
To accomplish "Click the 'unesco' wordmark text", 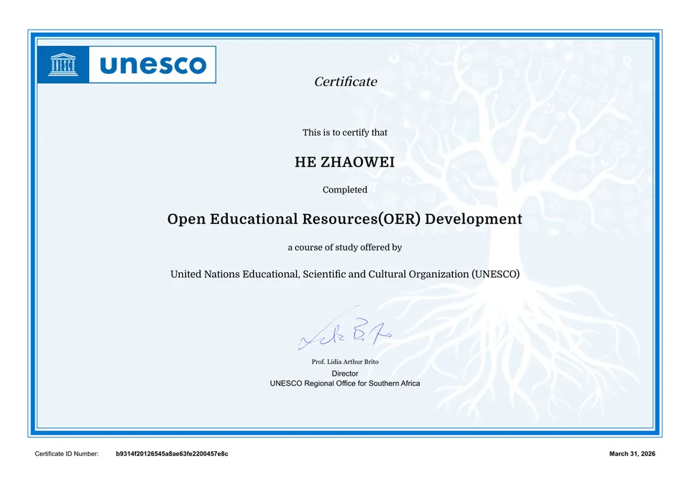I will [x=153, y=65].
